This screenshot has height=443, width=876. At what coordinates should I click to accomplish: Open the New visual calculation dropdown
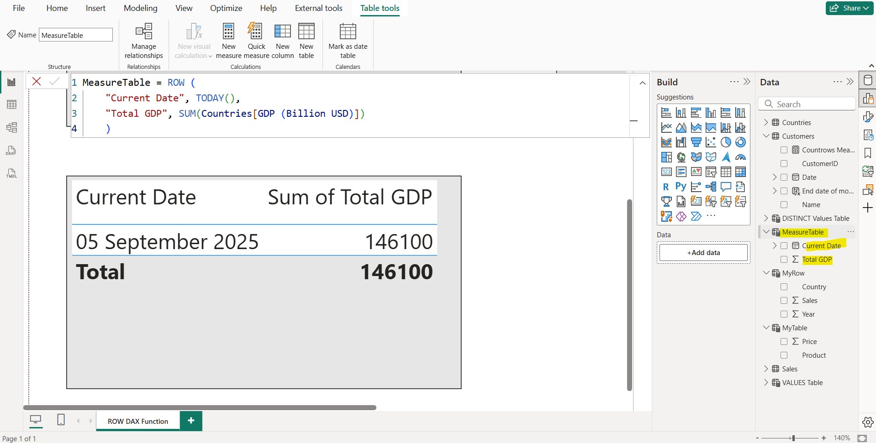210,56
